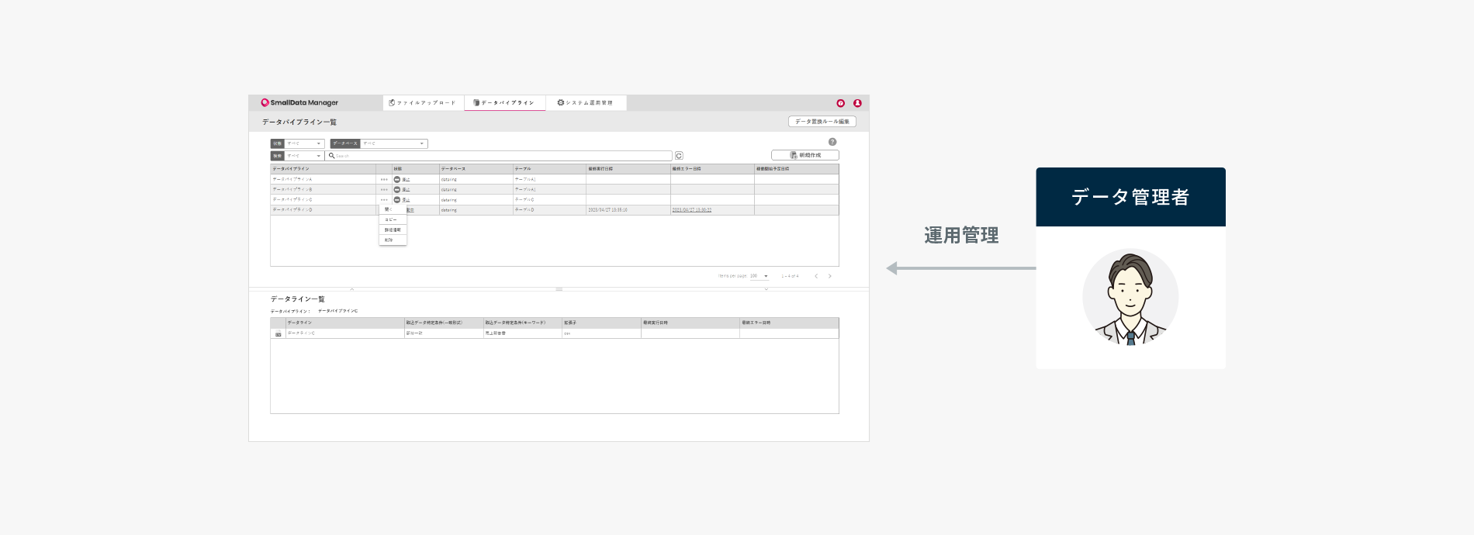1474x535 pixels.
Task: Collapse the upper panel using up chevron
Action: point(352,289)
